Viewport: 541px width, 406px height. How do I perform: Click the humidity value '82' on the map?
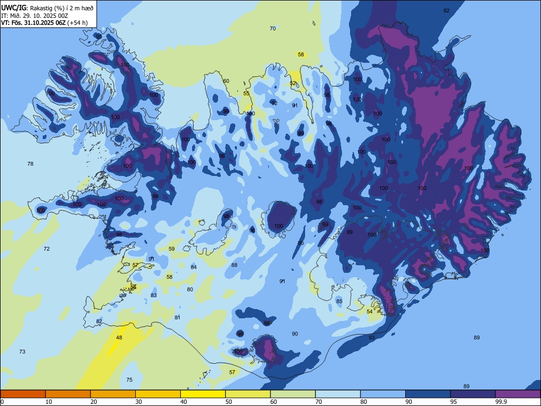(x=99, y=322)
